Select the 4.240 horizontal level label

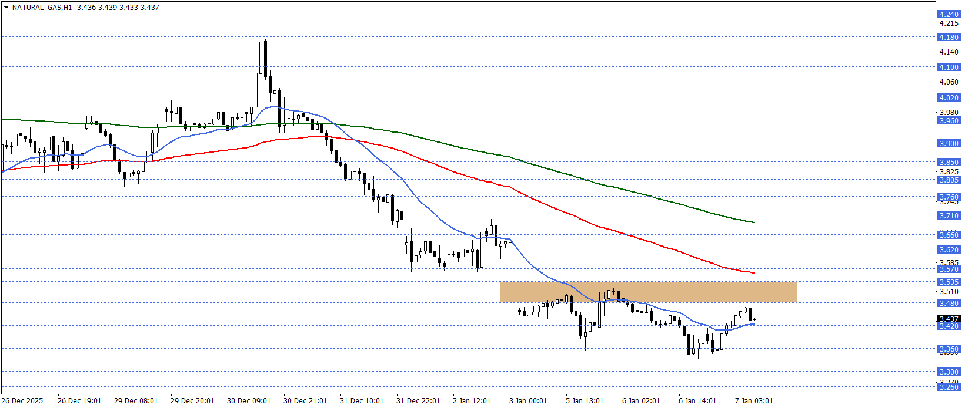click(x=949, y=14)
